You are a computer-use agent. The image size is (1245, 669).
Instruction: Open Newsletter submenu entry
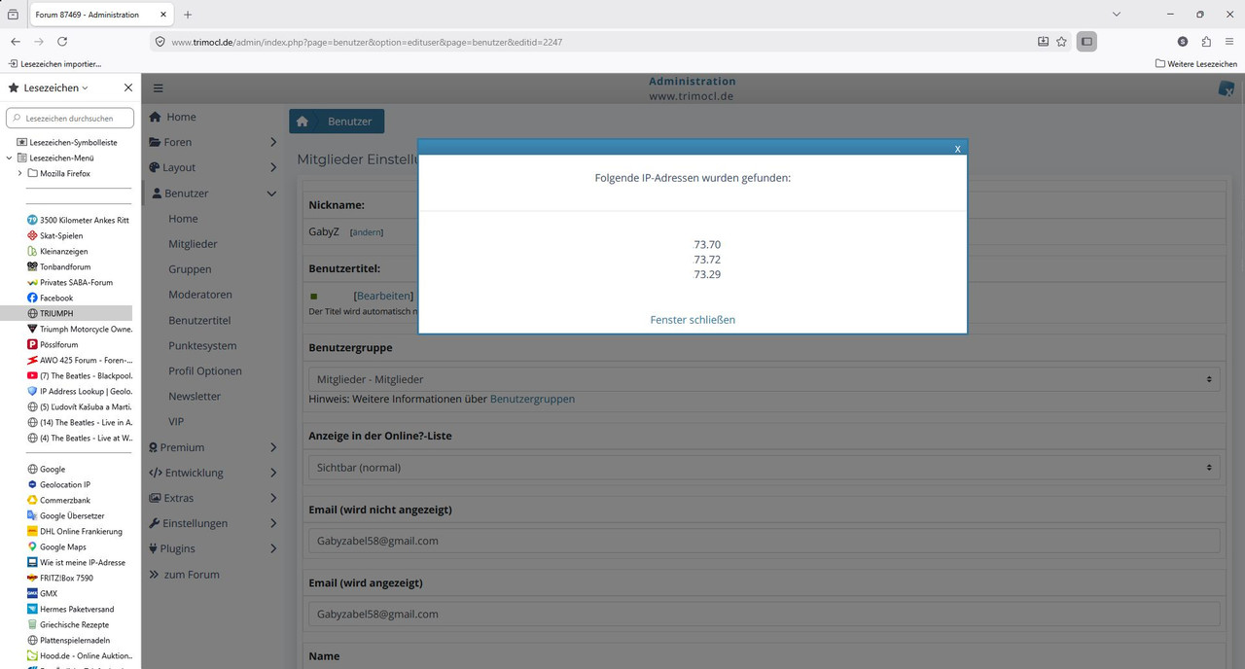click(x=195, y=396)
